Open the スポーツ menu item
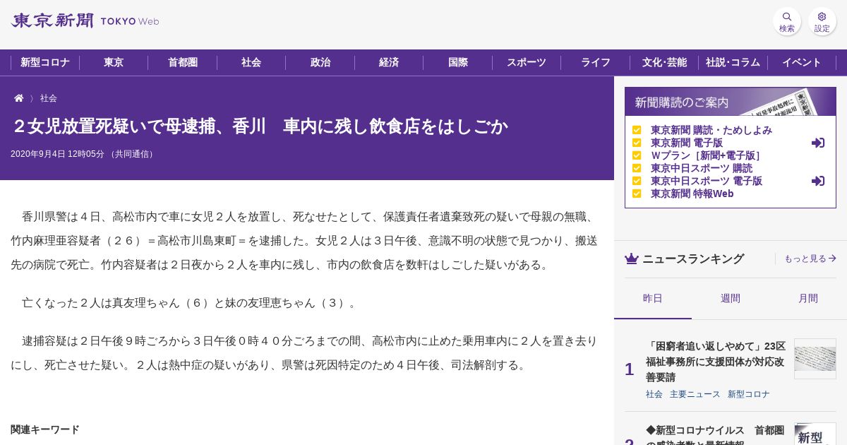This screenshot has height=445, width=847. pos(527,62)
